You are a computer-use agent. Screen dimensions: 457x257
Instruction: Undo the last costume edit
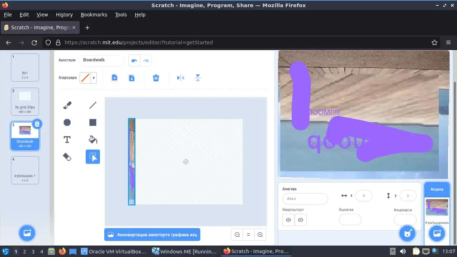pyautogui.click(x=134, y=61)
